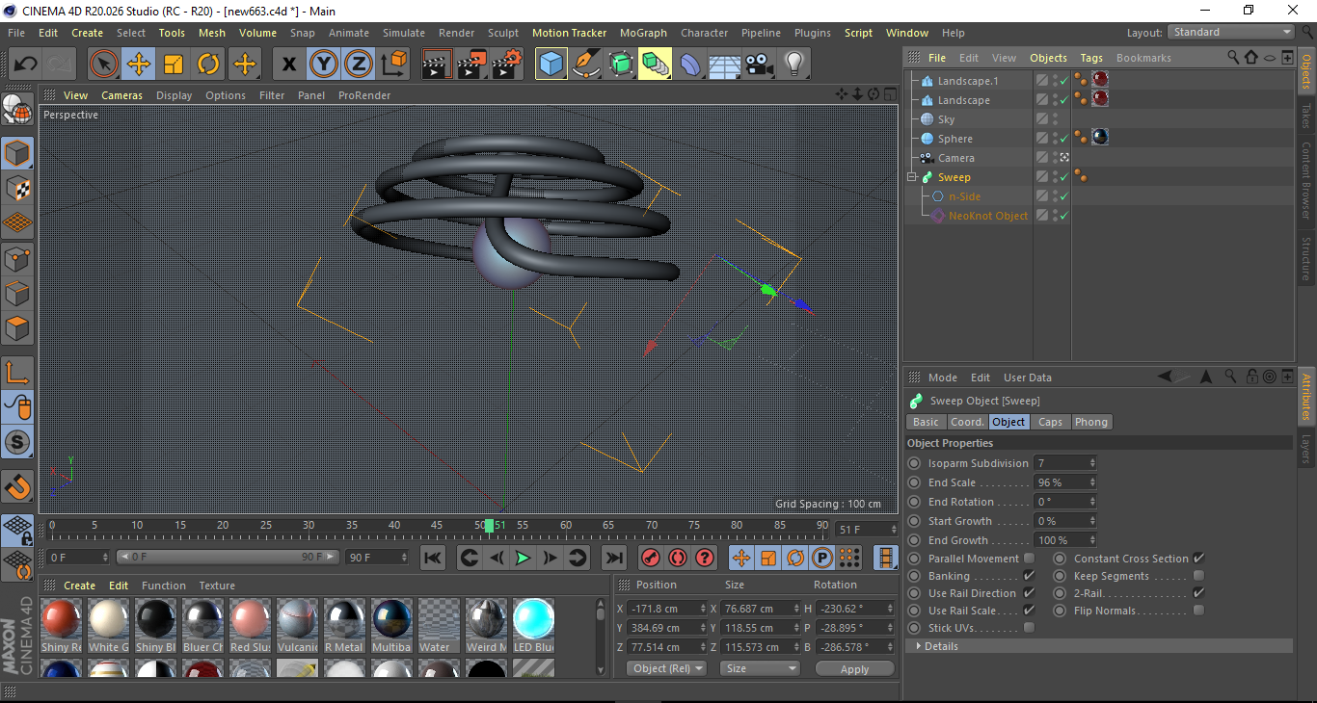
Task: Click the Position X input field
Action: coord(664,609)
